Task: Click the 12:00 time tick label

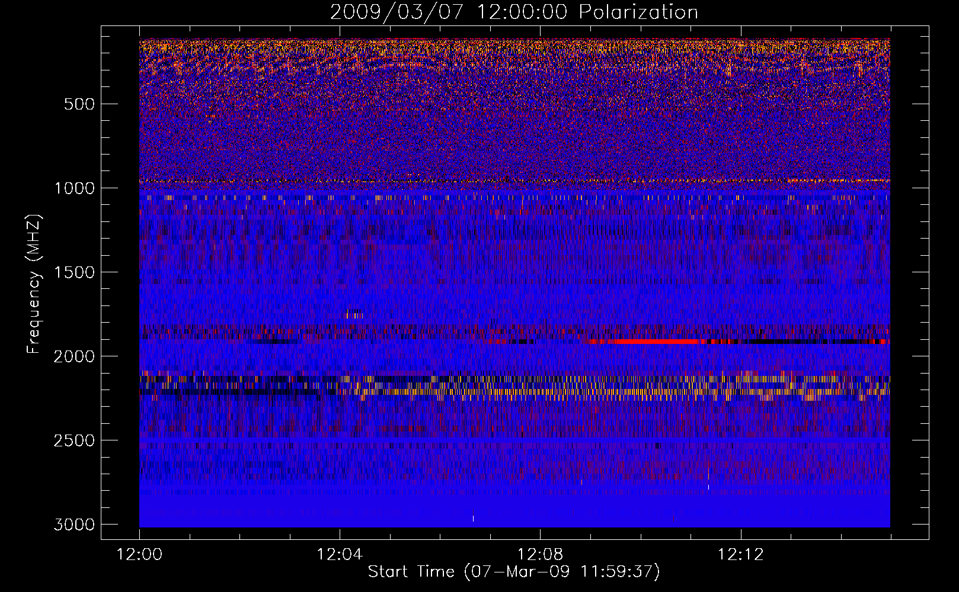Action: 139,555
